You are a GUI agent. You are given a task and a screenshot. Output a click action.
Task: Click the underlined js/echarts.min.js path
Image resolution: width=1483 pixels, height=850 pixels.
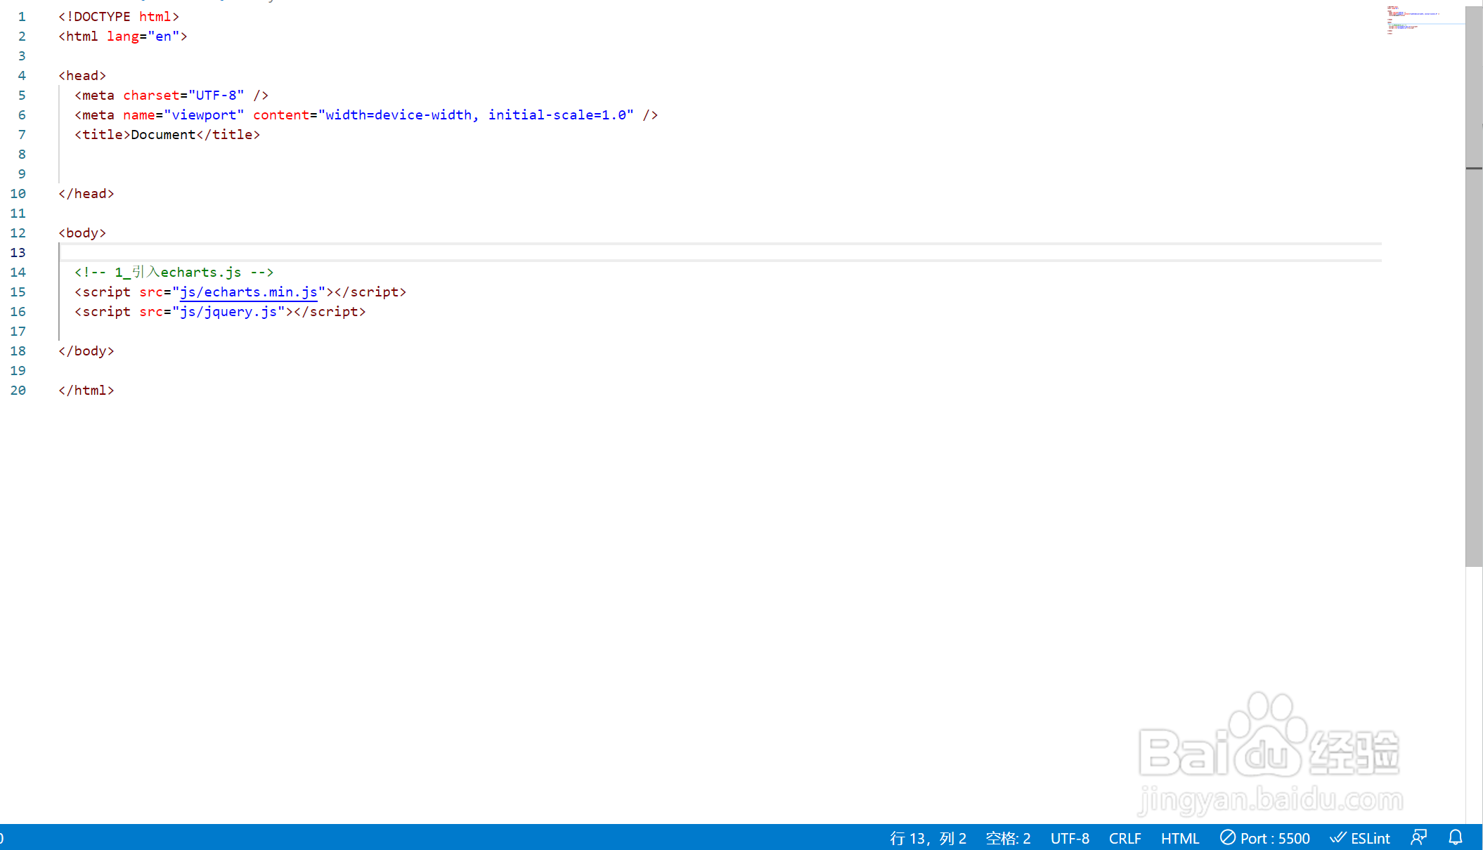(248, 292)
